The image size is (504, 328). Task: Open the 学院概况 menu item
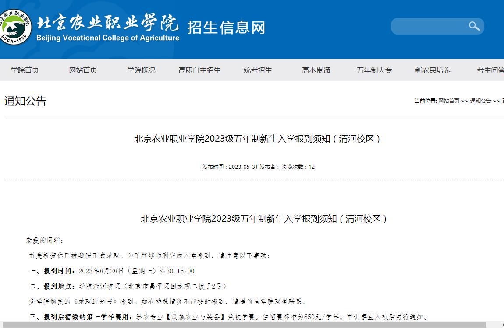click(141, 70)
